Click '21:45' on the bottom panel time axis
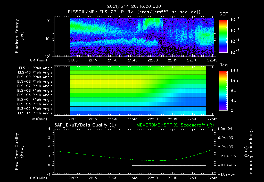The image size is (264, 182). 133,178
